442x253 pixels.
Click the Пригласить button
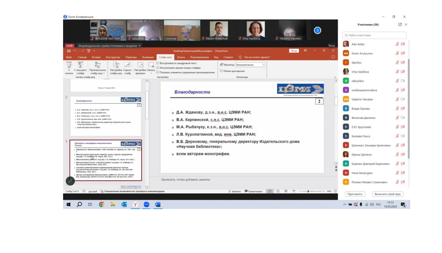(355, 194)
